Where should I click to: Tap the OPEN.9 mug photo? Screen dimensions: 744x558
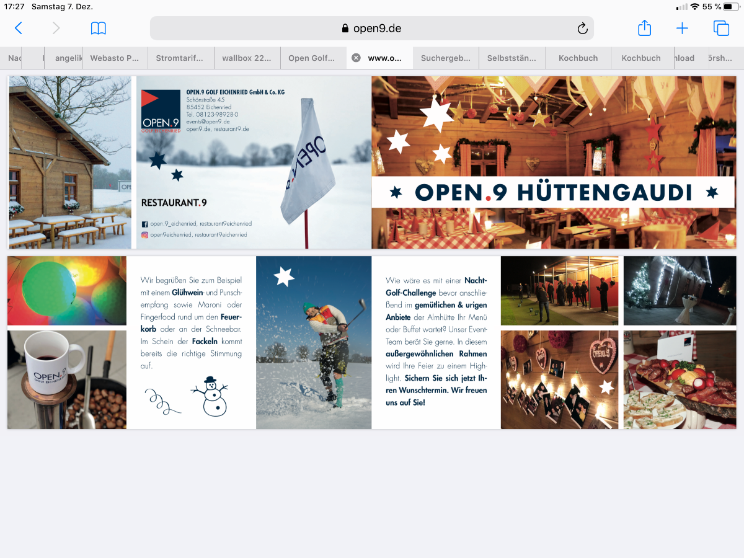pos(66,379)
